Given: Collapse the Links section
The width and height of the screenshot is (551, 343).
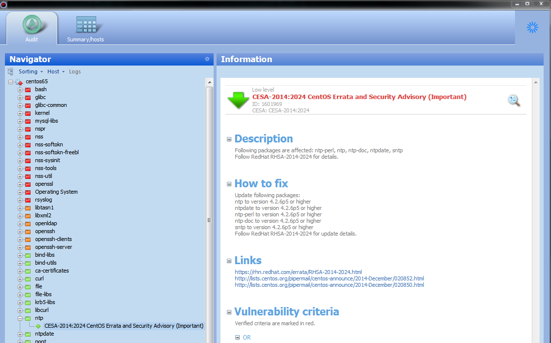Looking at the screenshot, I should pos(229,261).
